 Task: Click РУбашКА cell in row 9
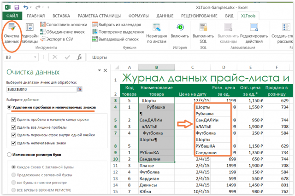pyautogui.click(x=157, y=153)
